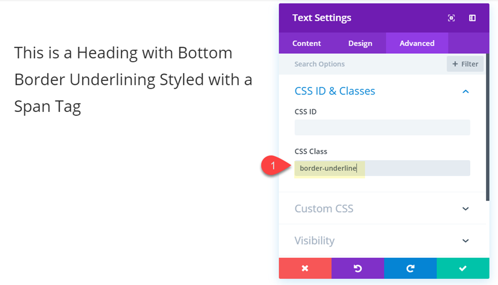Select the Advanced tab
Viewport: 498px width, 285px height.
417,44
